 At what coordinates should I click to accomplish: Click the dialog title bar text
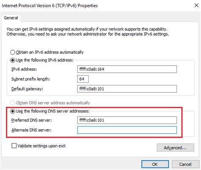click(x=50, y=6)
